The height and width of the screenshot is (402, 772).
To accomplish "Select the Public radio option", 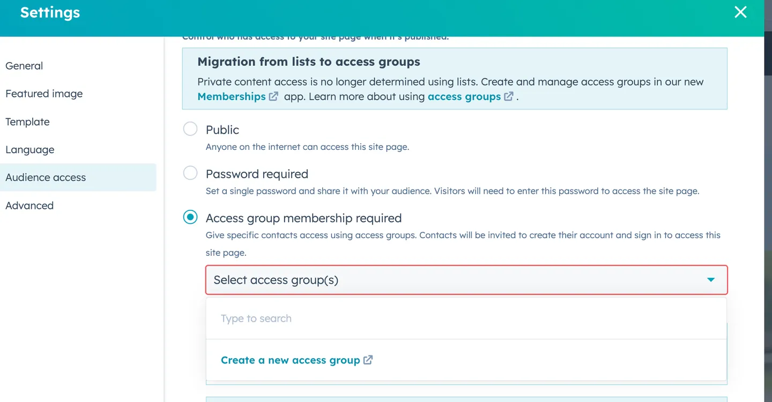I will point(190,129).
